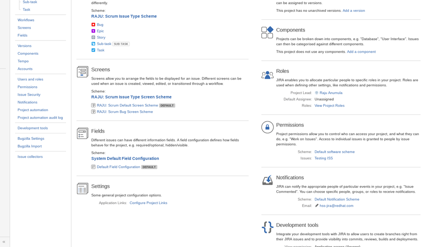Collapse the sidebar with the double chevron
Screen dimensions: 421x247
pos(4,242)
